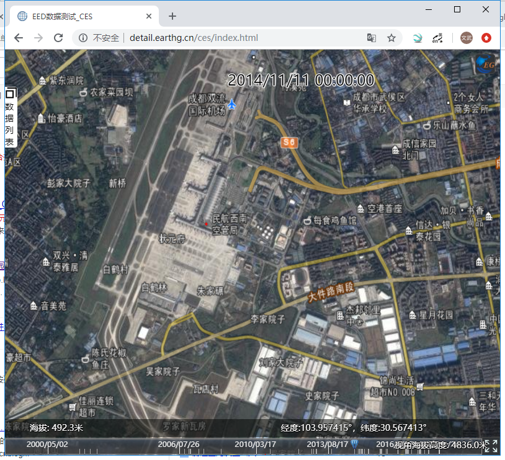Select the EED数据测试_CES browser tab

pos(81,17)
